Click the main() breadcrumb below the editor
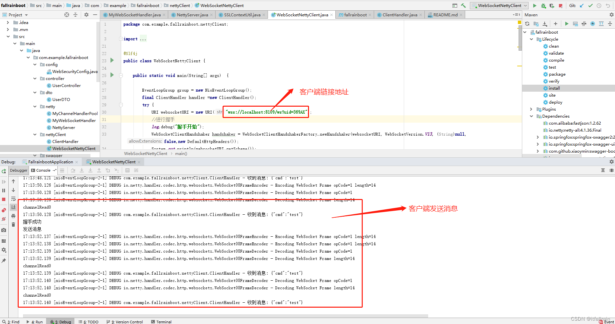615x324 pixels. tap(181, 153)
